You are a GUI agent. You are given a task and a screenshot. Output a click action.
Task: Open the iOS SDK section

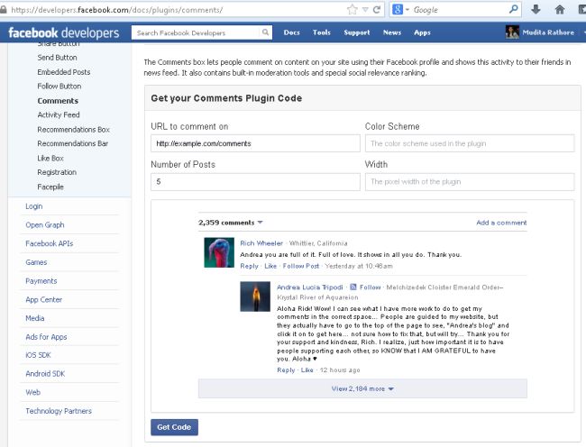click(x=38, y=355)
